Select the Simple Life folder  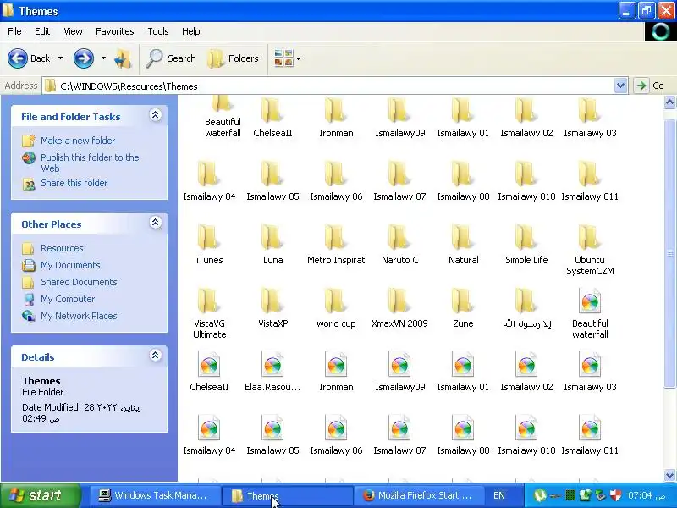pos(526,244)
